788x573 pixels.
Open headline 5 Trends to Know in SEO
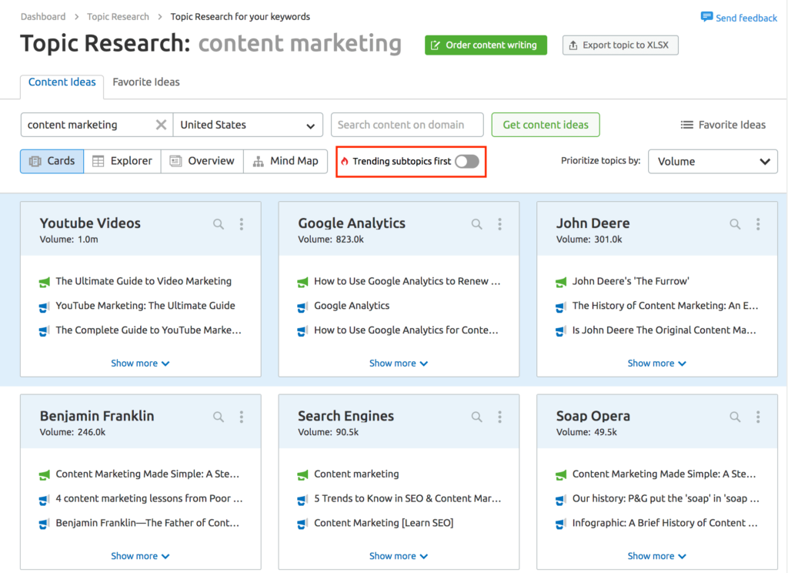[408, 498]
